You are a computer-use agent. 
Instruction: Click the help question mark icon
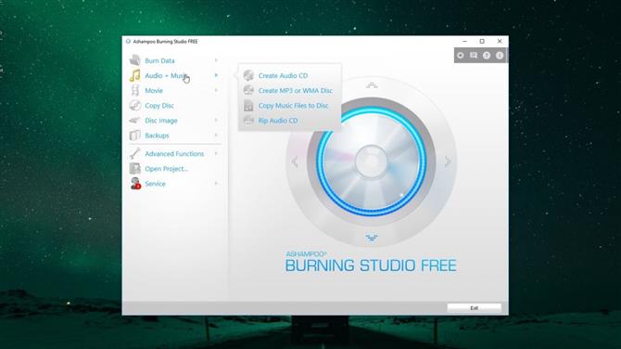click(487, 56)
